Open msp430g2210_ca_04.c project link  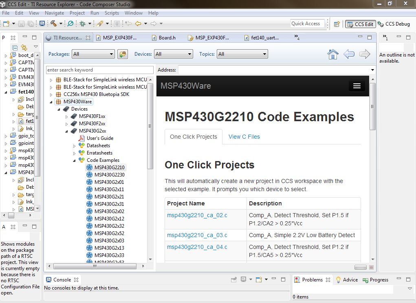tap(197, 247)
